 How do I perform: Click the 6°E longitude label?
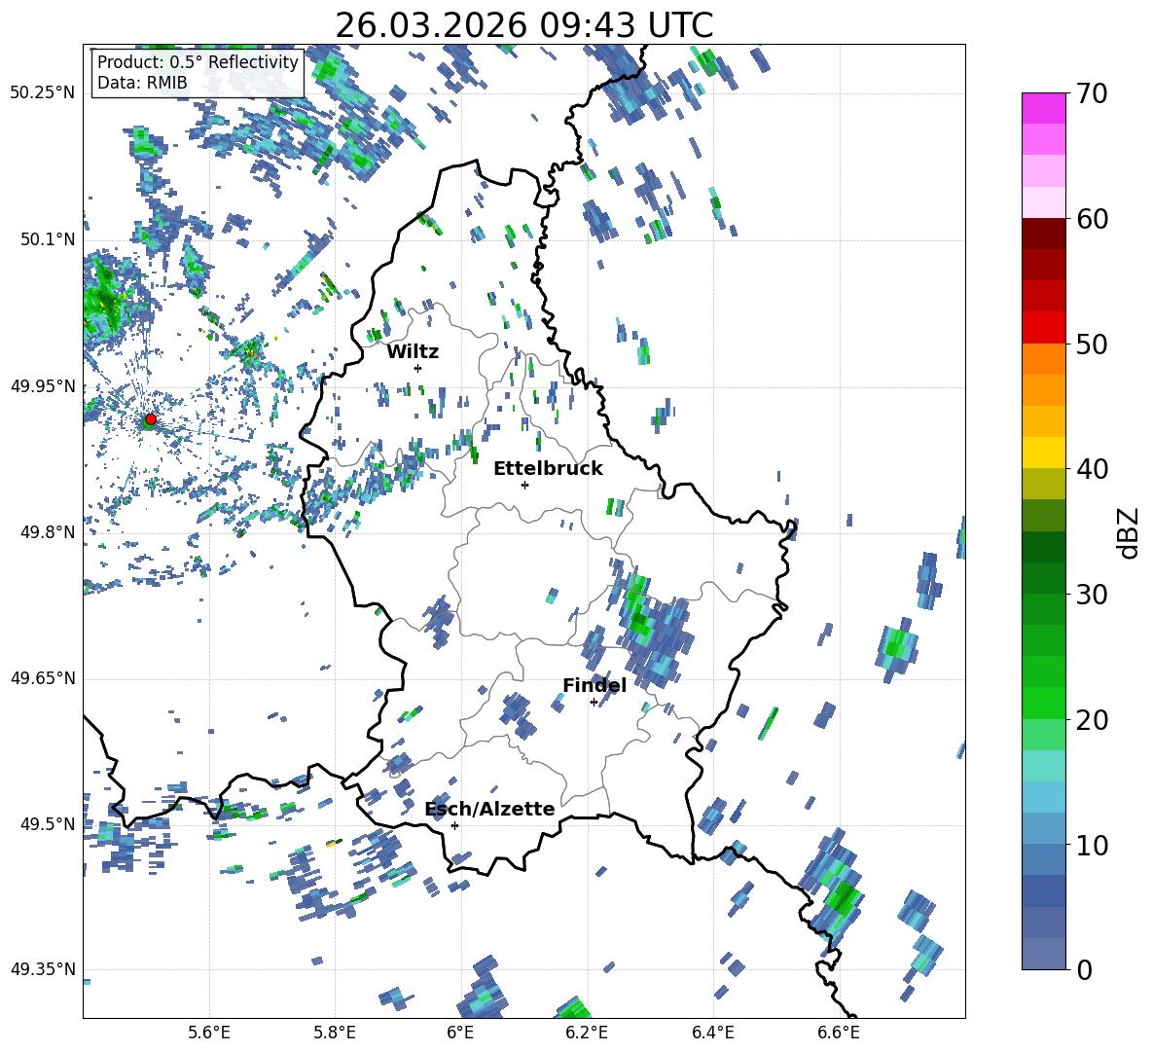click(x=460, y=1033)
